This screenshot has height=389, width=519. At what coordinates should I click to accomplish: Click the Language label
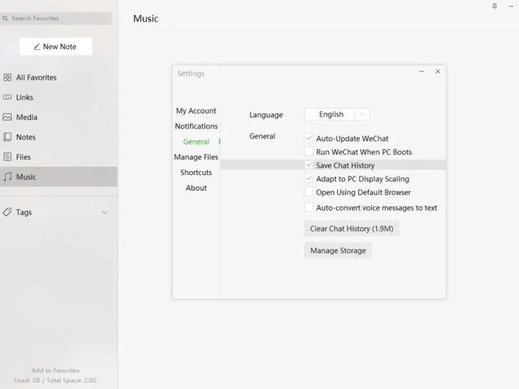pos(266,115)
